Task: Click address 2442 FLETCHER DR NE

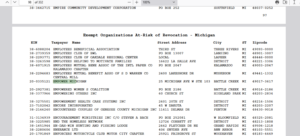Action: click(x=178, y=126)
